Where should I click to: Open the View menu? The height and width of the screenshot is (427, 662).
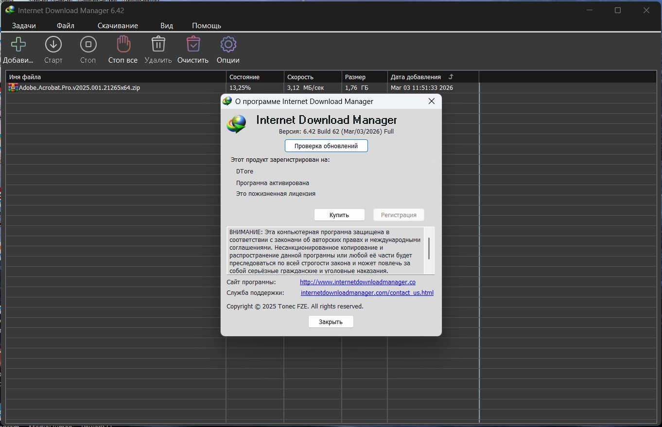click(x=167, y=26)
